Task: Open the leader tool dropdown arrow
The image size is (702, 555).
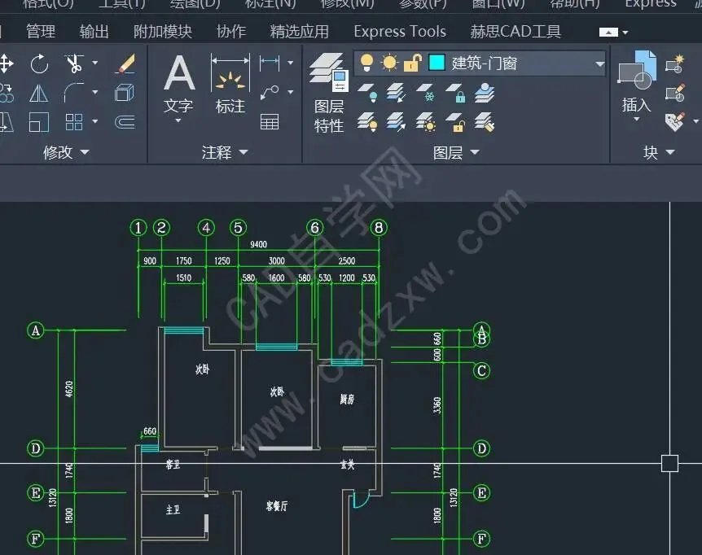Action: click(x=291, y=92)
